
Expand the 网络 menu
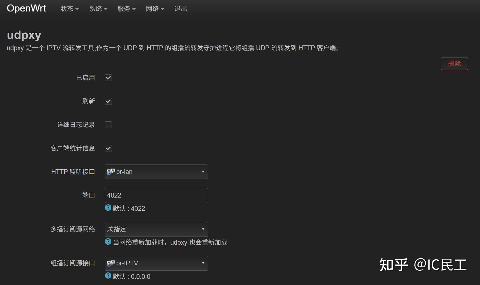point(155,8)
